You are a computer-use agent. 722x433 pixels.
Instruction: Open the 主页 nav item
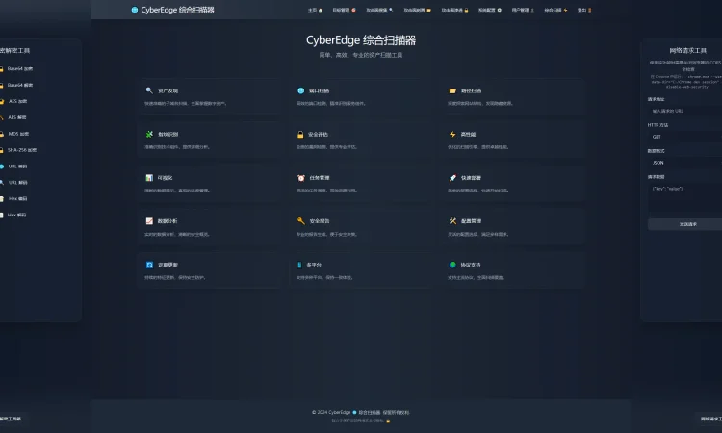[315, 10]
